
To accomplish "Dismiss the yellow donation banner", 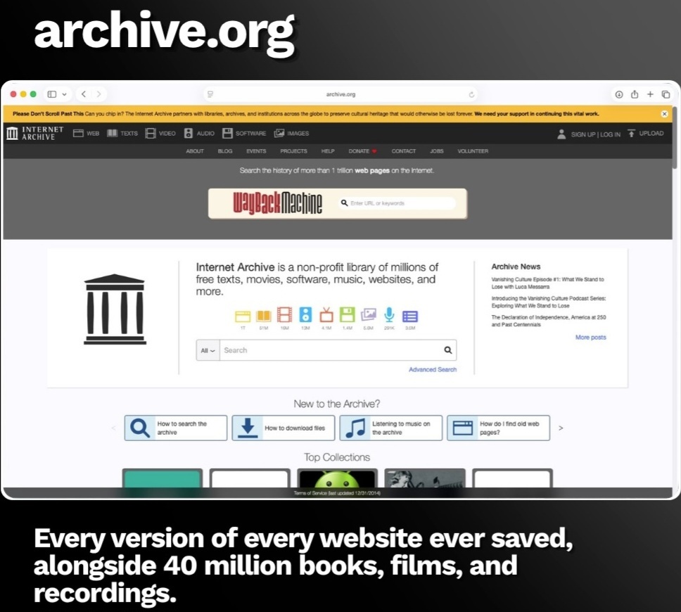I will (x=665, y=114).
